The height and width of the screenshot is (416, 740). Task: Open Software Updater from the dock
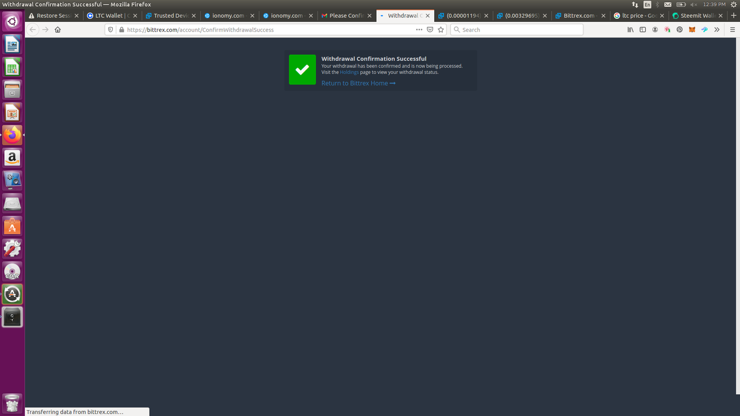[x=12, y=294]
